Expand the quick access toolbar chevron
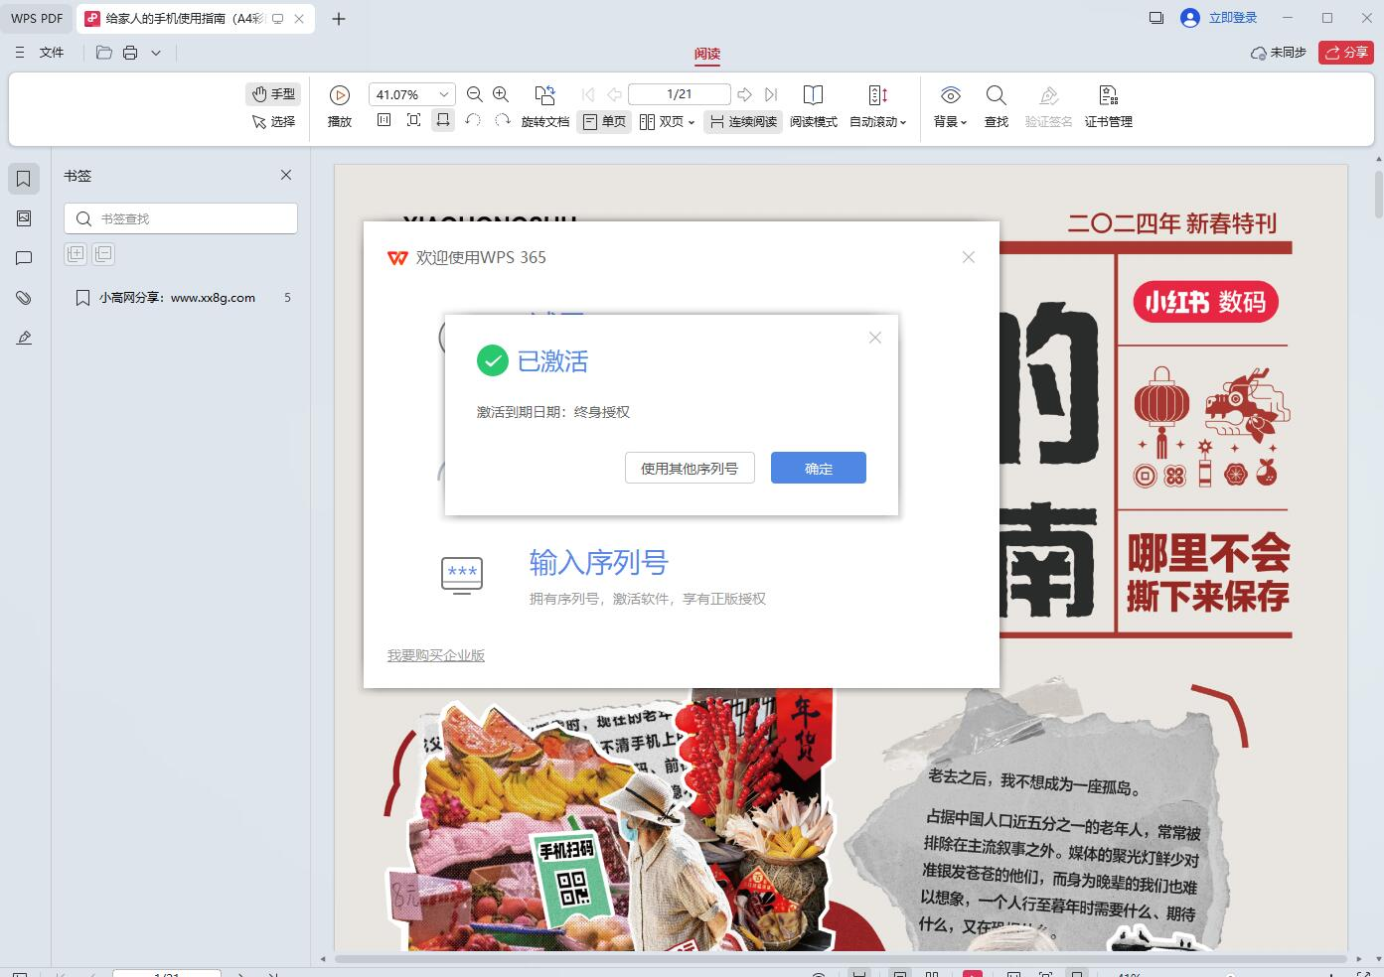This screenshot has width=1384, height=977. 156,53
